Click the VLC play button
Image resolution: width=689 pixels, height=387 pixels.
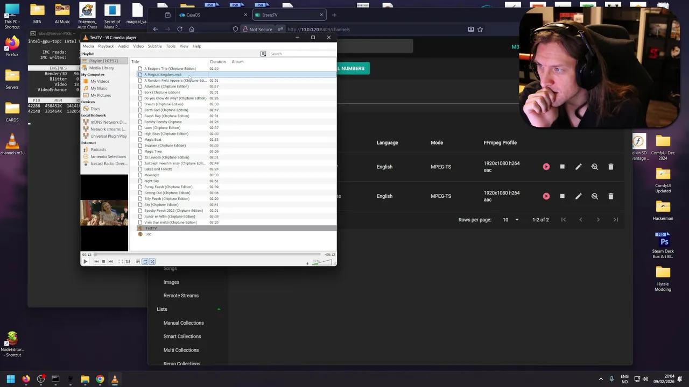point(85,262)
